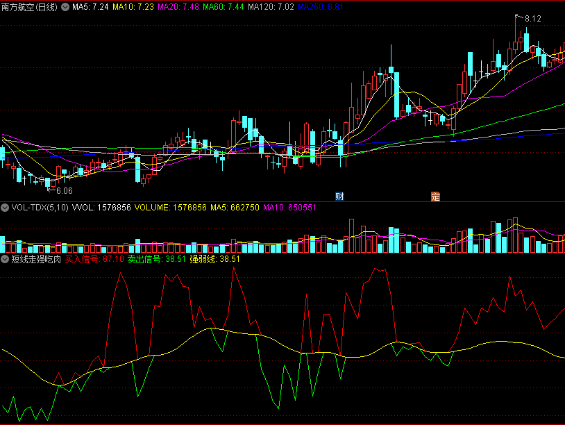Click the MA10: 7.23 price label
The height and width of the screenshot is (425, 565).
point(133,7)
